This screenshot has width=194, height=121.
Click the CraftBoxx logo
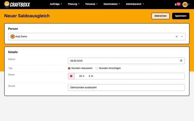pyautogui.click(x=17, y=4)
